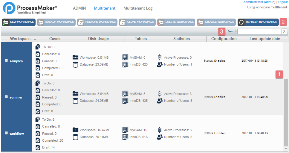
Task: Click the New Workspace toolbar icon
Action: [x=5, y=22]
